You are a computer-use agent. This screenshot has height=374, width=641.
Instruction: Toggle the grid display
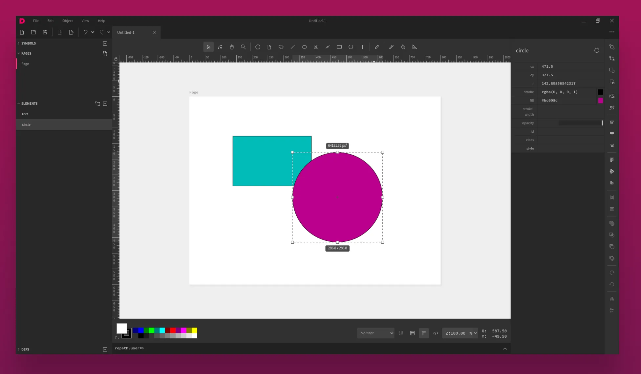(x=412, y=333)
